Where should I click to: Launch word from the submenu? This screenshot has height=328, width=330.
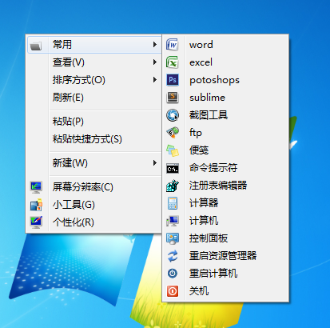coord(201,45)
